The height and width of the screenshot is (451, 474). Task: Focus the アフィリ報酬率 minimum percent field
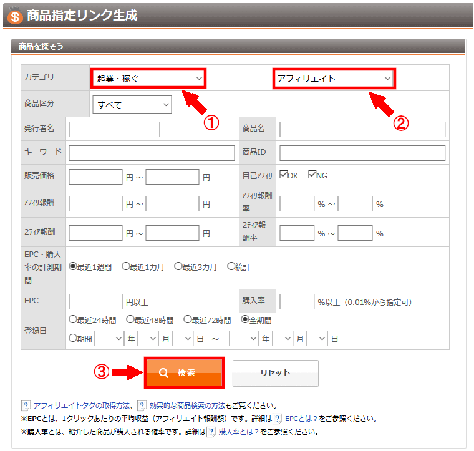coord(297,203)
